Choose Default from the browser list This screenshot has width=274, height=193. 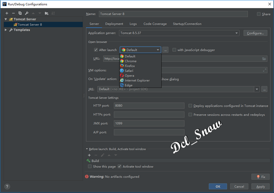coord(140,56)
